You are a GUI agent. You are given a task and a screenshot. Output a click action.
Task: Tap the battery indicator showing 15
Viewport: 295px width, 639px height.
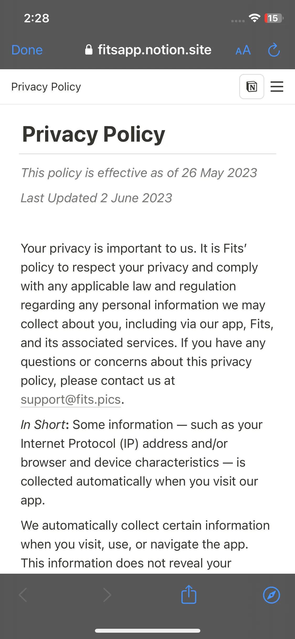point(274,18)
